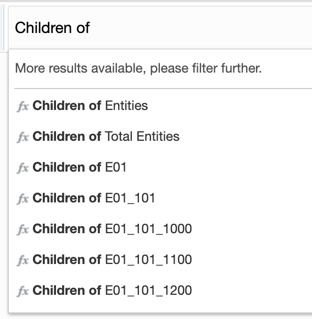
Task: Pick the Children of E01 suggestion
Action: pyautogui.click(x=160, y=167)
